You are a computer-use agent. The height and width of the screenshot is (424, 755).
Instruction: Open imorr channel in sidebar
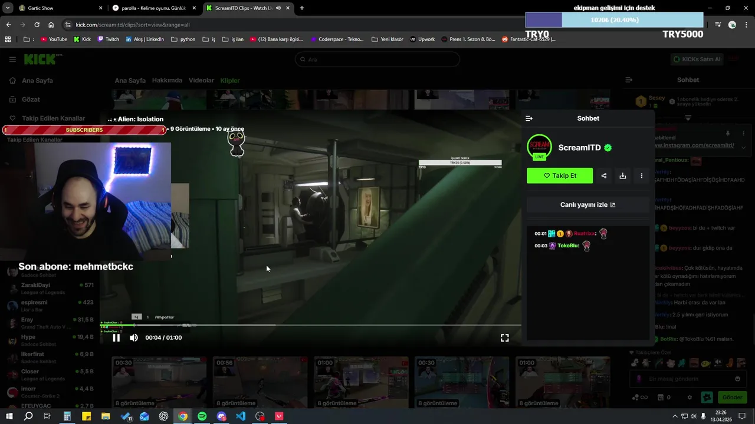tap(50, 392)
